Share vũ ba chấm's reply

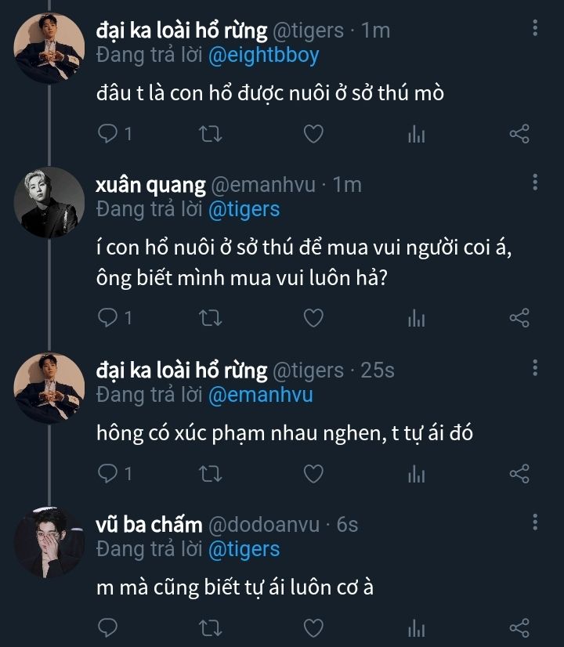point(519,628)
